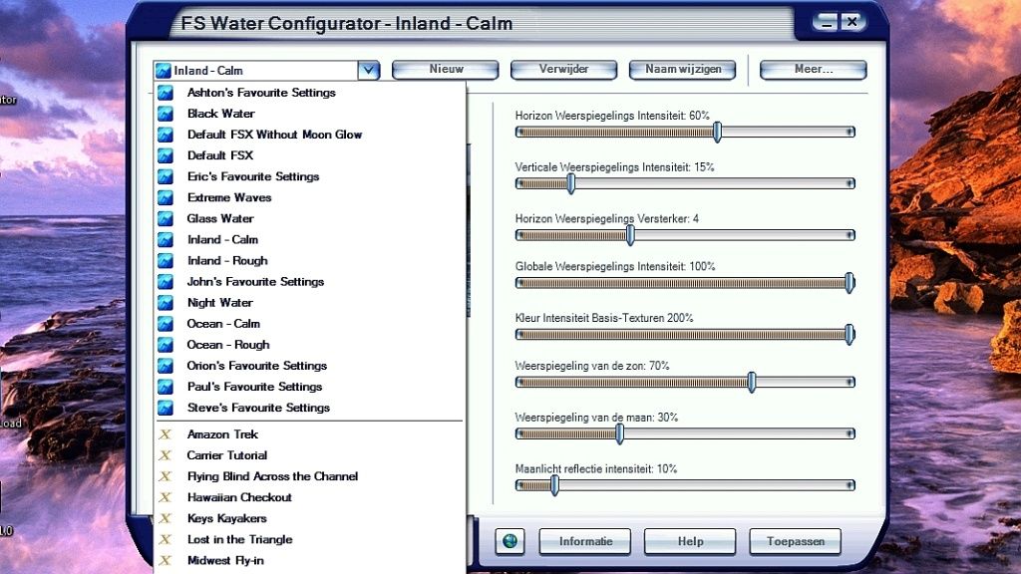Click the water icon beside Ocean - Calm
1021x574 pixels.
coord(166,324)
